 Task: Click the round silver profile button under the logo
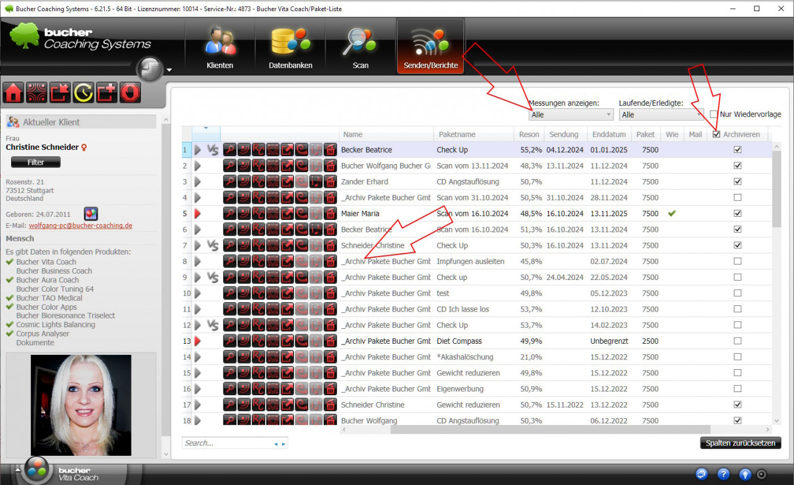point(149,69)
